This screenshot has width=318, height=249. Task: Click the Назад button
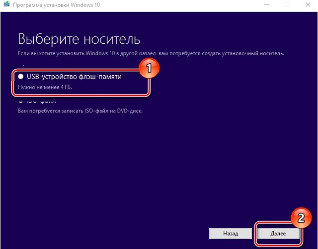tap(231, 234)
